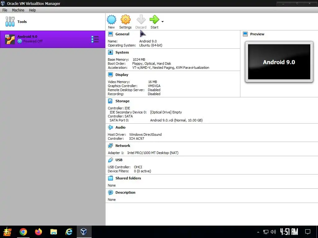The height and width of the screenshot is (238, 318).
Task: Open the notification center icon
Action: [308, 232]
